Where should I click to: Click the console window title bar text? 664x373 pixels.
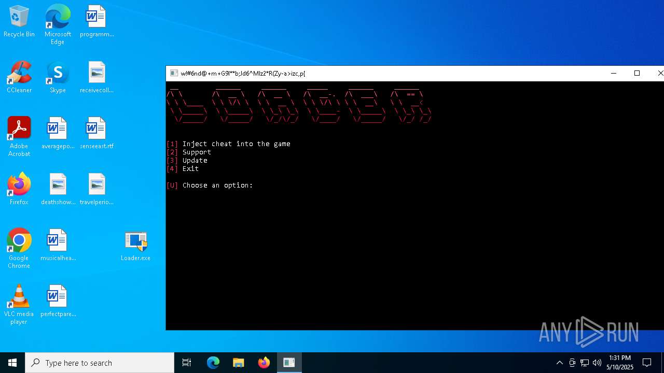243,73
